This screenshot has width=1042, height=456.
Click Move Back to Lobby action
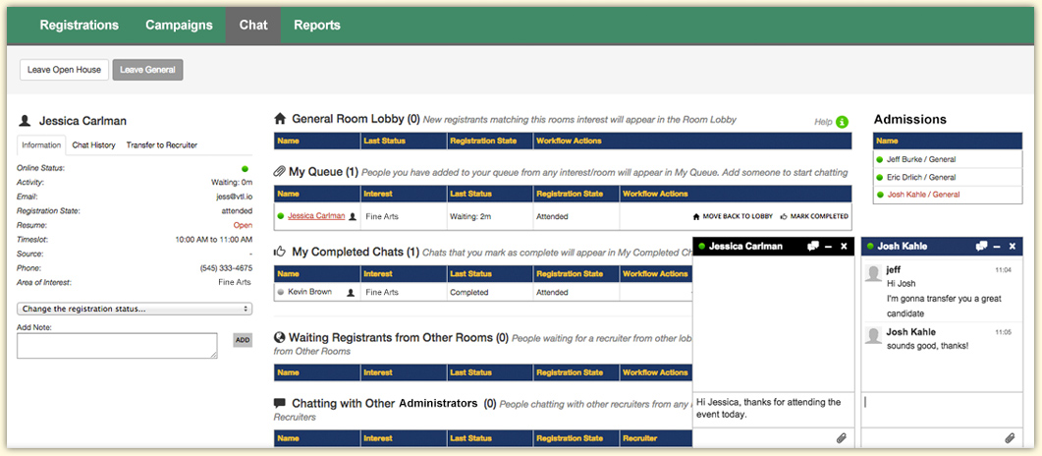click(733, 216)
